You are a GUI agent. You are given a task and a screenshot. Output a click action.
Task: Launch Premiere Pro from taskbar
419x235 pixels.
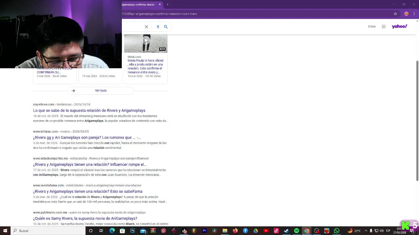coord(204,231)
